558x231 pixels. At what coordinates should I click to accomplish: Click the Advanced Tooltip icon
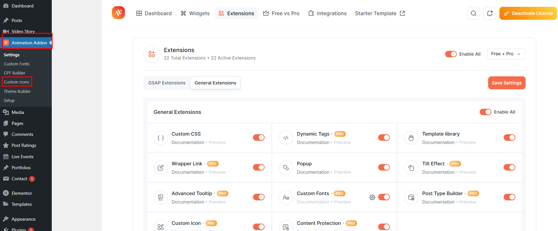tap(161, 197)
